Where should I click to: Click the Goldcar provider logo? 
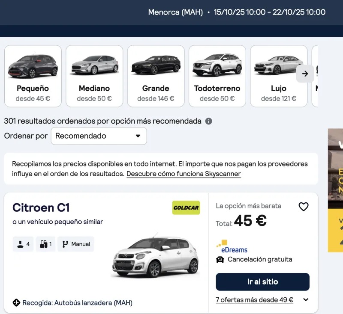[186, 207]
